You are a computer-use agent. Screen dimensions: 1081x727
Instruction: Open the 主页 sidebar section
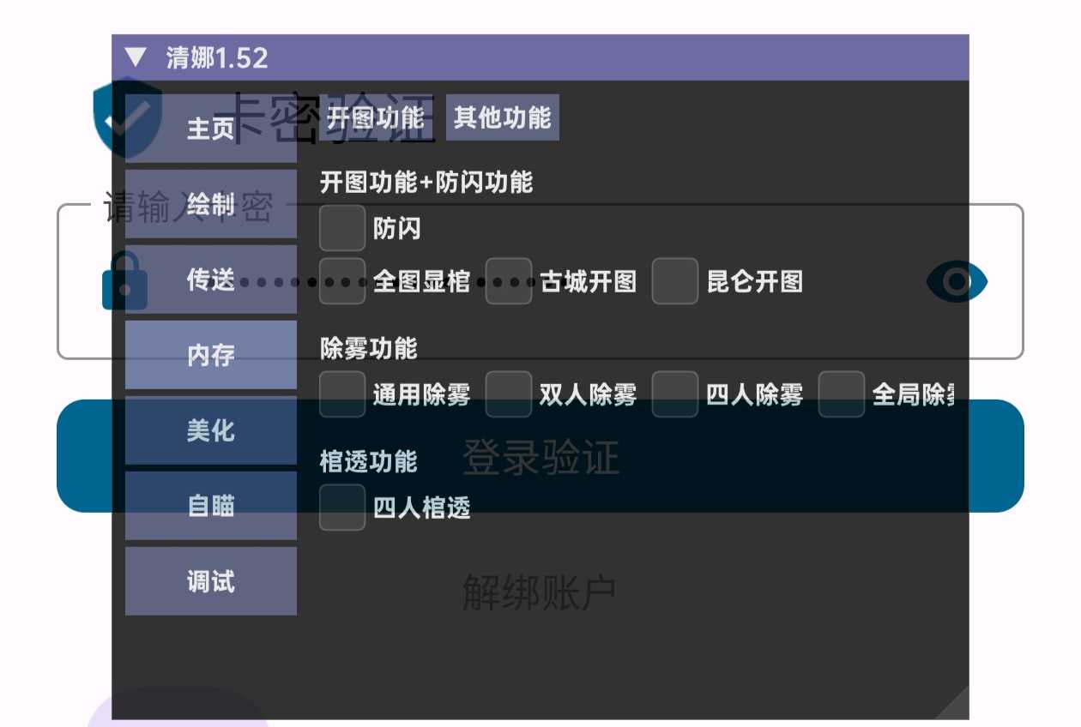[210, 129]
